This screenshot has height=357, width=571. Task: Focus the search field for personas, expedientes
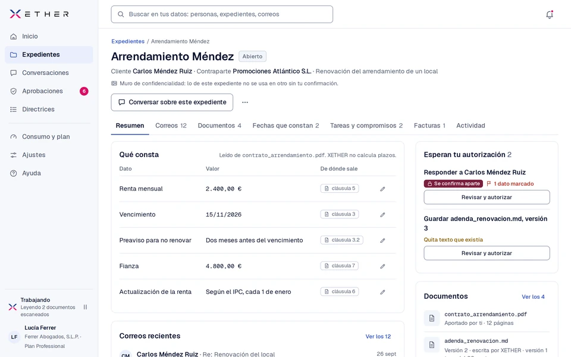click(222, 14)
